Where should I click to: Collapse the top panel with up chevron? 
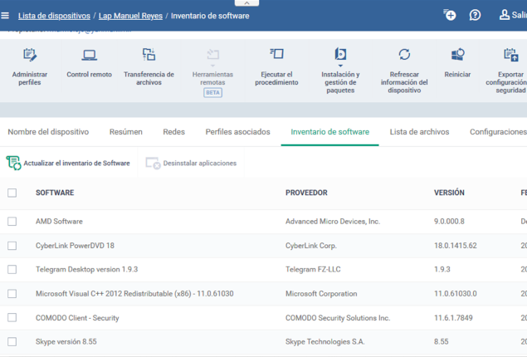(x=246, y=3)
